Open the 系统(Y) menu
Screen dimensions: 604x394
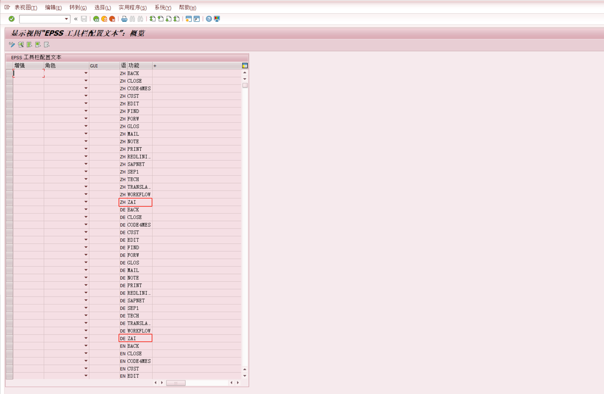click(163, 8)
